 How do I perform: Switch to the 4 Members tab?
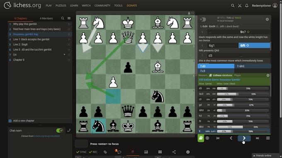point(46,18)
